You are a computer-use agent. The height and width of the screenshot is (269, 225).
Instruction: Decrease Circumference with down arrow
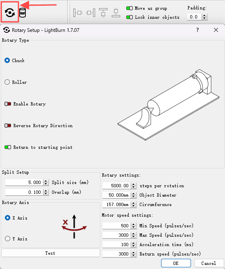point(134,206)
